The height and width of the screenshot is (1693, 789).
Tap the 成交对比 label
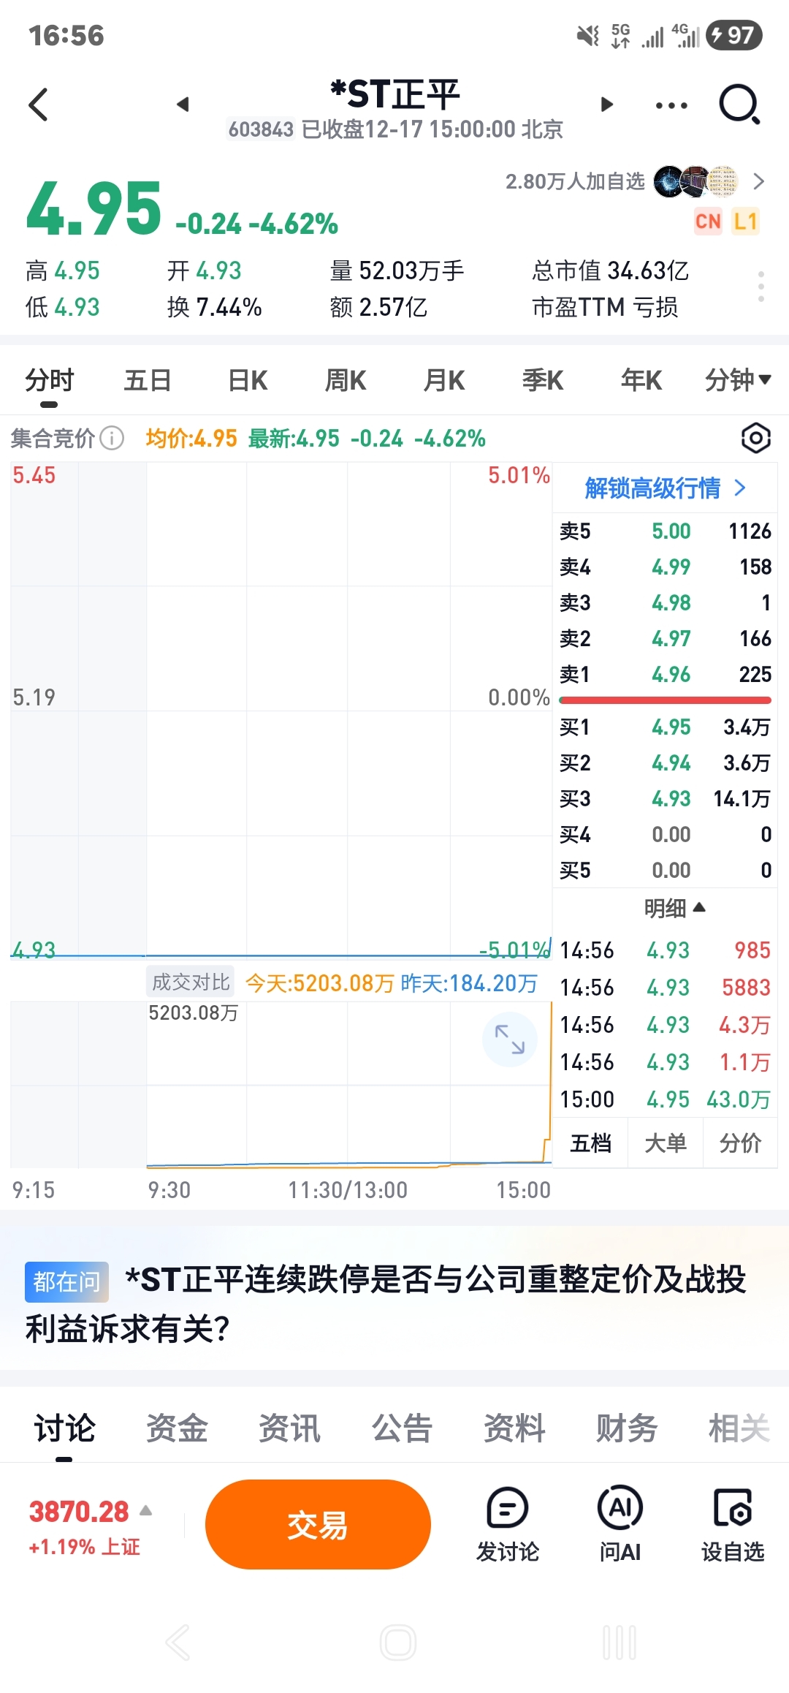tap(191, 982)
